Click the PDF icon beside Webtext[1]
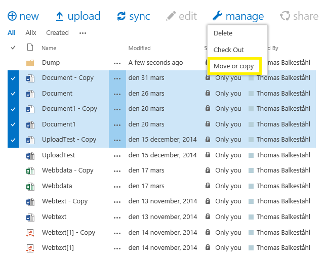The width and height of the screenshot is (325, 260). (30, 248)
